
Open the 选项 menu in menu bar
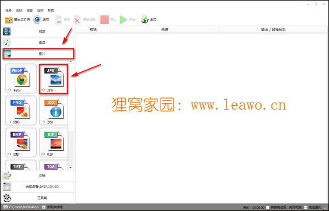pos(40,10)
